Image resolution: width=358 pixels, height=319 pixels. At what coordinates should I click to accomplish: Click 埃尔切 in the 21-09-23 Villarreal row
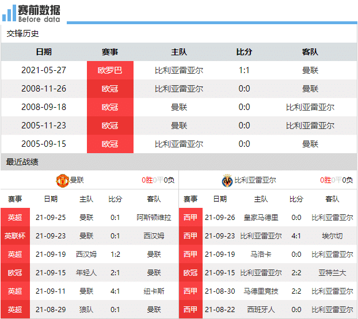pyautogui.click(x=332, y=236)
